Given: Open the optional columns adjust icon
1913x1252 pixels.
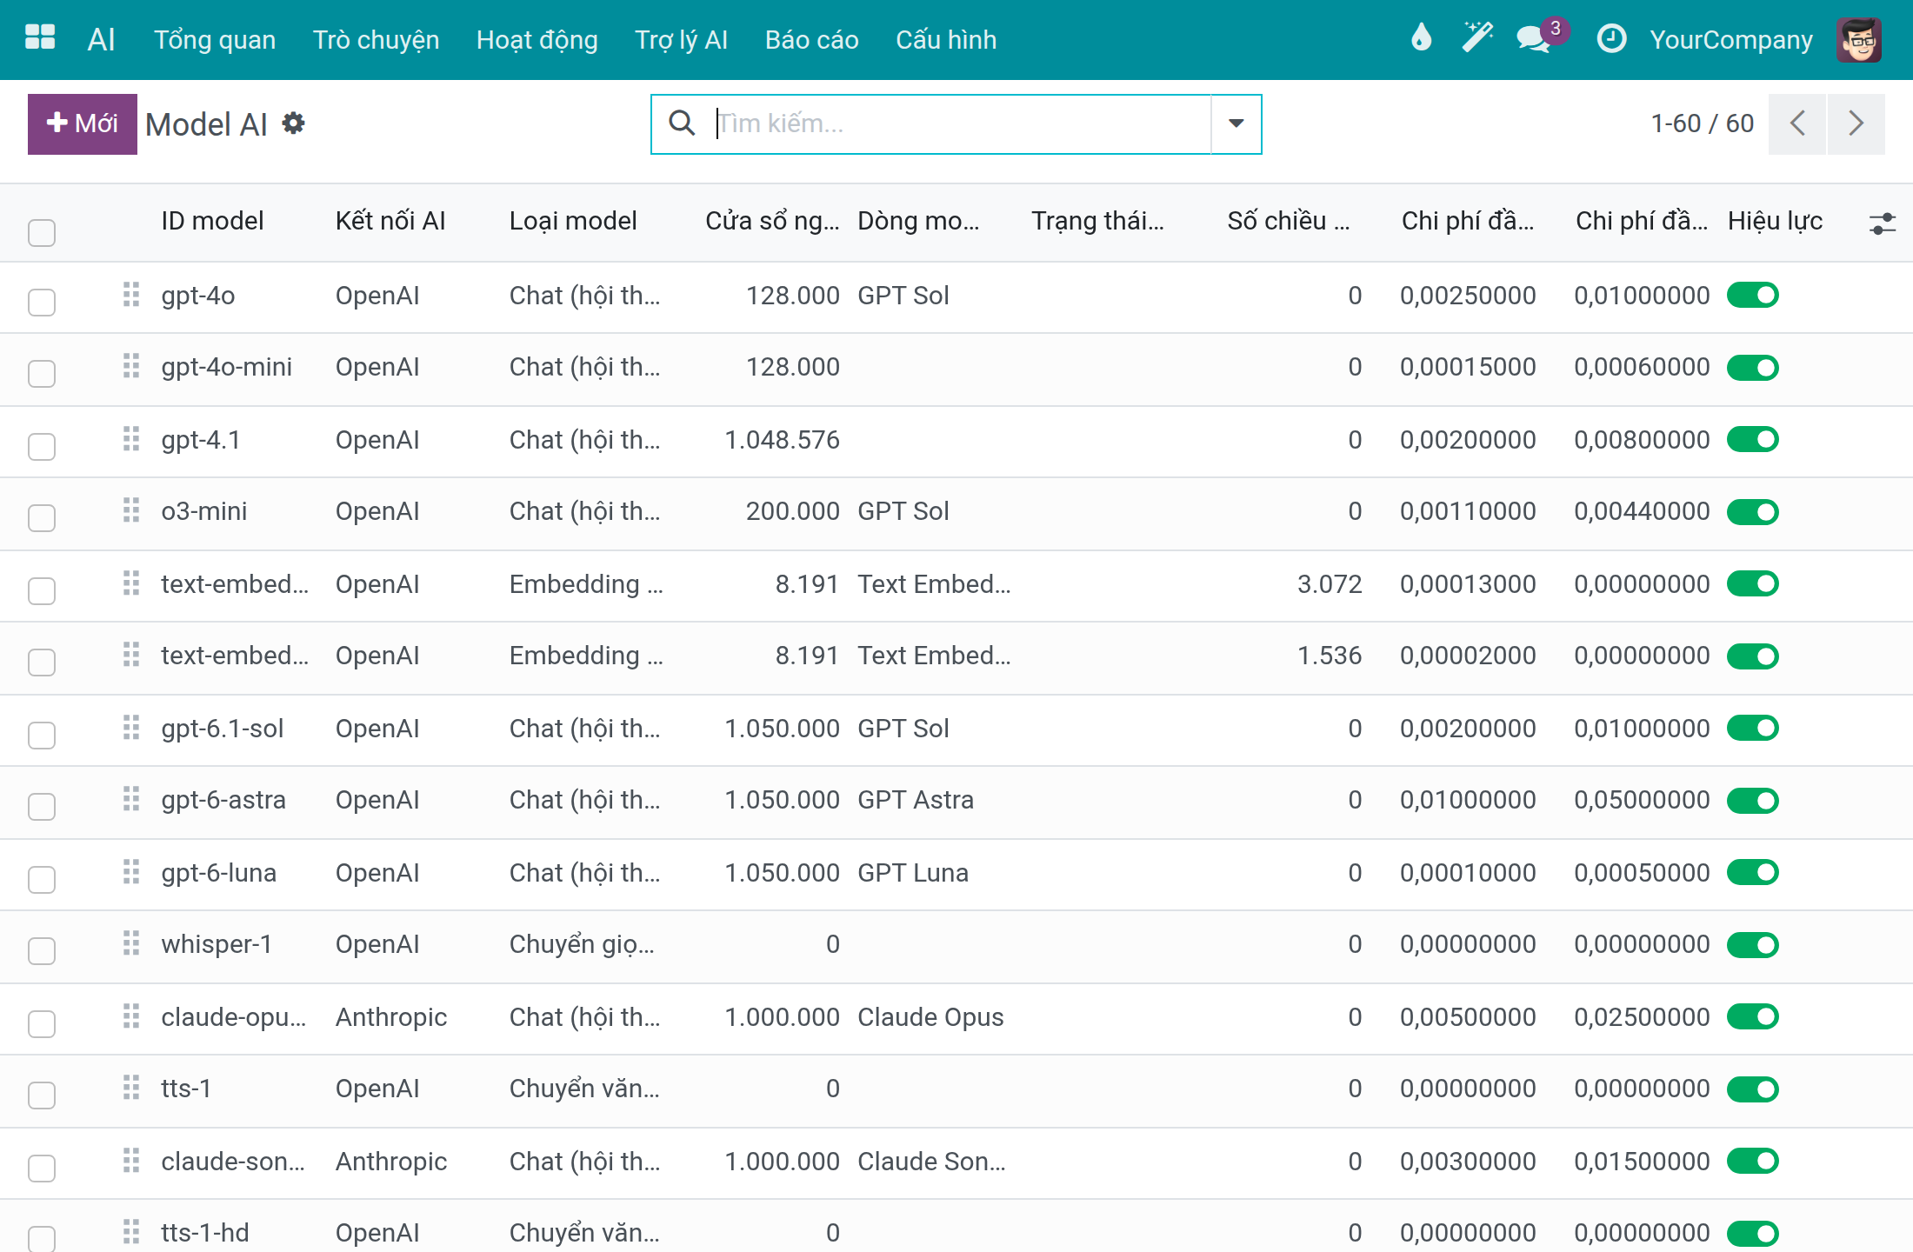Looking at the screenshot, I should point(1883,223).
